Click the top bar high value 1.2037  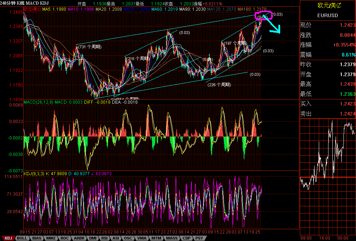click(x=128, y=4)
